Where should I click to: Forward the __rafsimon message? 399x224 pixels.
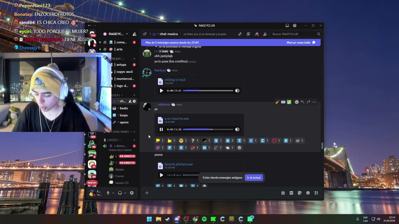point(308,102)
